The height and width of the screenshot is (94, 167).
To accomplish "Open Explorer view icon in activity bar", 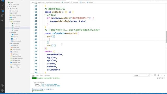I will pyautogui.click(x=2, y=1).
